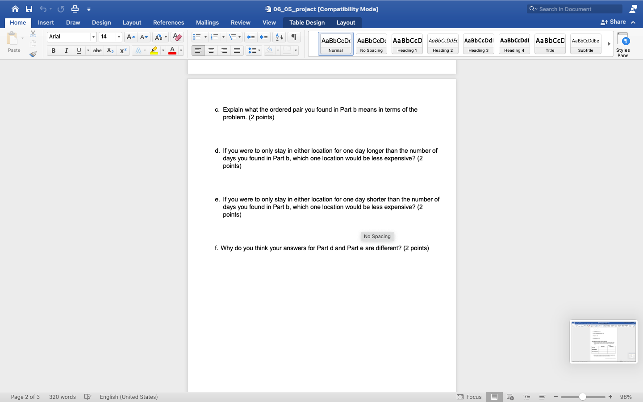643x402 pixels.
Task: Open the user account icon
Action: pyautogui.click(x=633, y=9)
